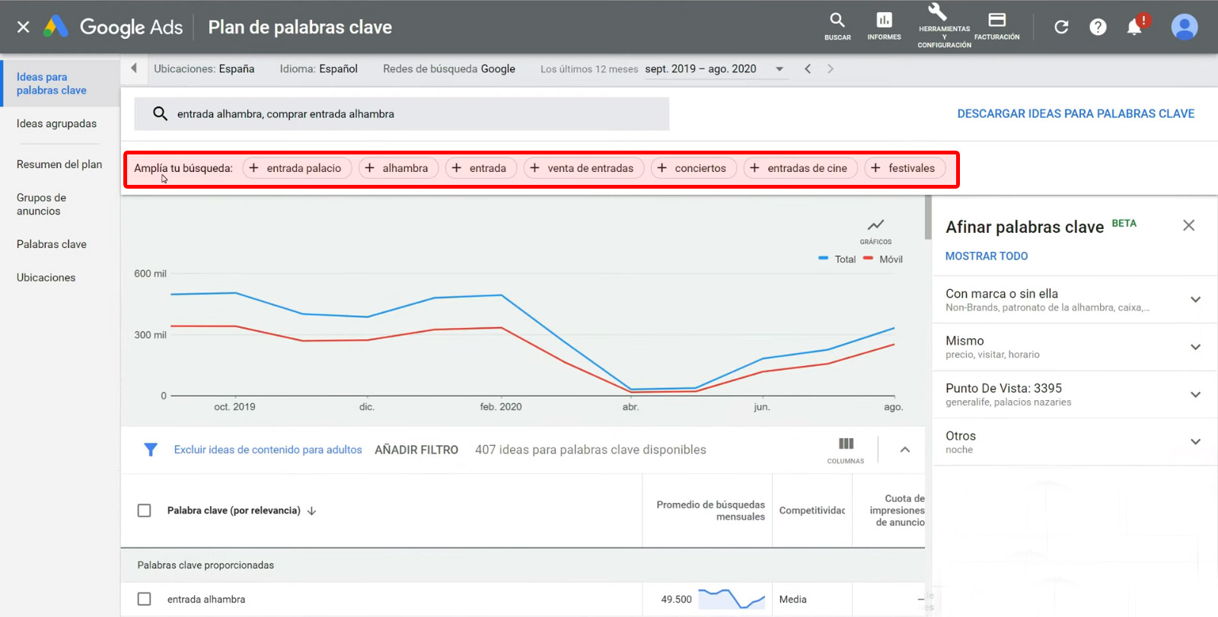The image size is (1218, 617).
Task: Open Grupos de anuncios
Action: coord(41,205)
